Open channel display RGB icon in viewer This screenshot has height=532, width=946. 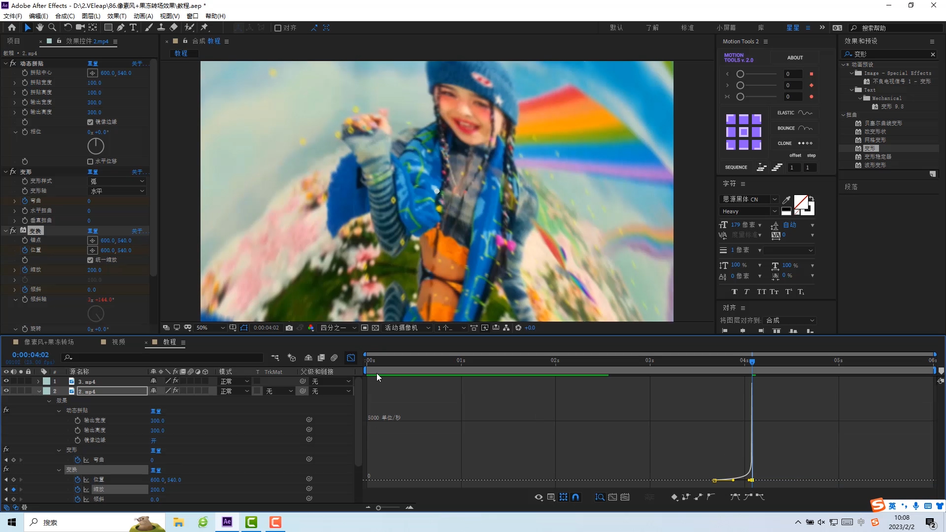pyautogui.click(x=311, y=328)
